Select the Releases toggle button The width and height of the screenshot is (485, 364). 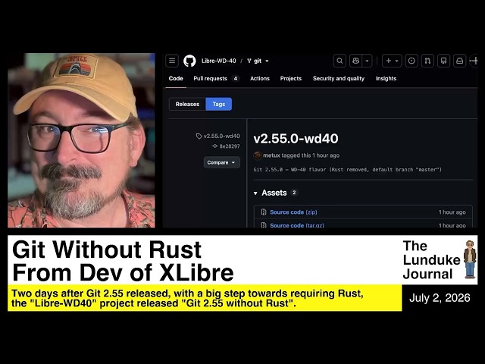[x=187, y=104]
